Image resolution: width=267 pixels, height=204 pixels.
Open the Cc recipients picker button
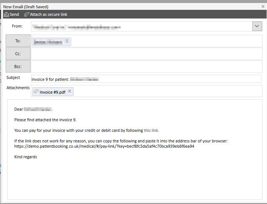coord(18,54)
